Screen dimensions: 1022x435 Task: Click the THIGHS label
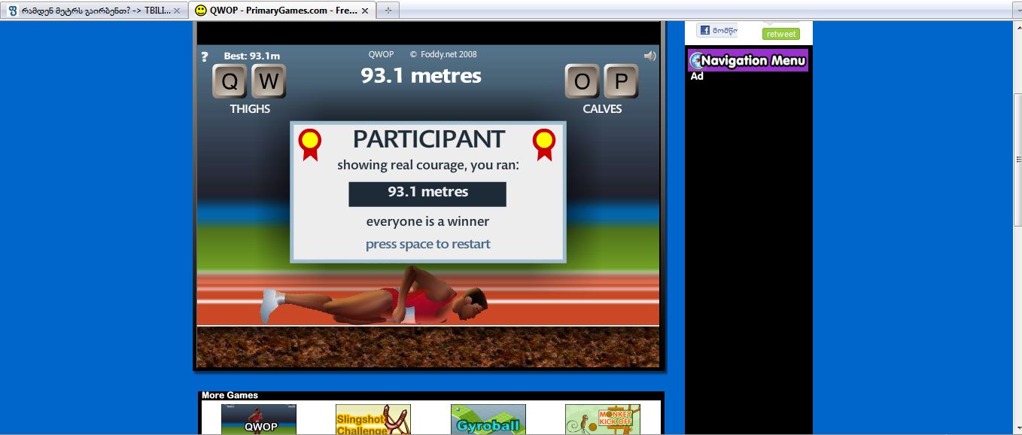click(250, 108)
